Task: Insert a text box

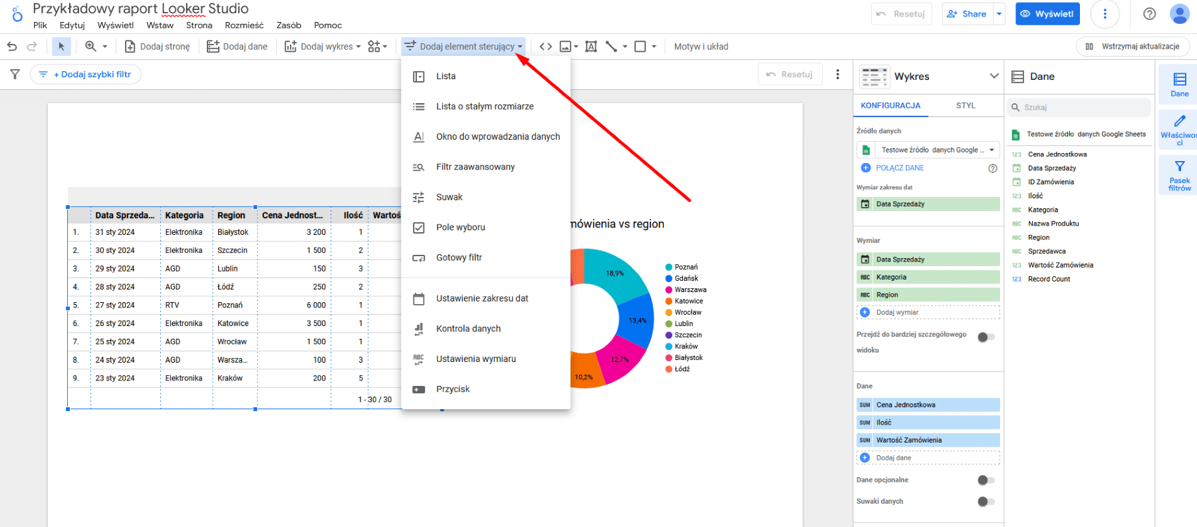Action: click(591, 47)
